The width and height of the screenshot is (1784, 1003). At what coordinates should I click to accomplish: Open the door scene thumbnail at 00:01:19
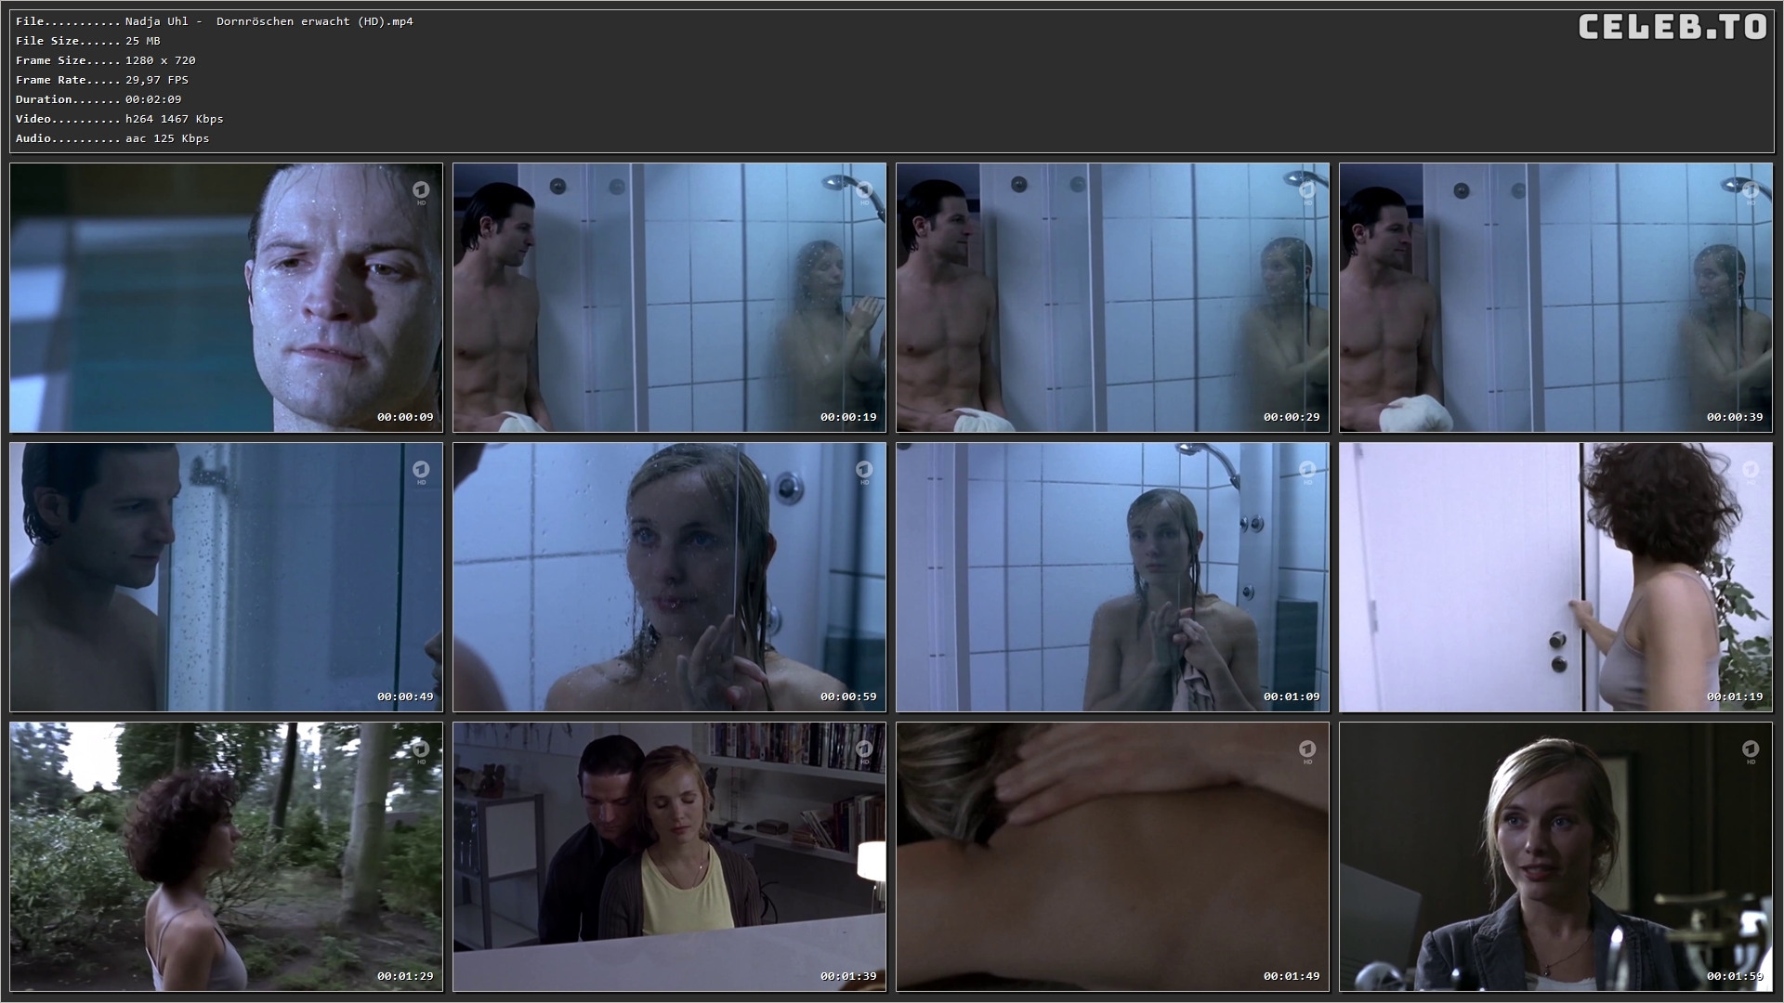point(1555,577)
